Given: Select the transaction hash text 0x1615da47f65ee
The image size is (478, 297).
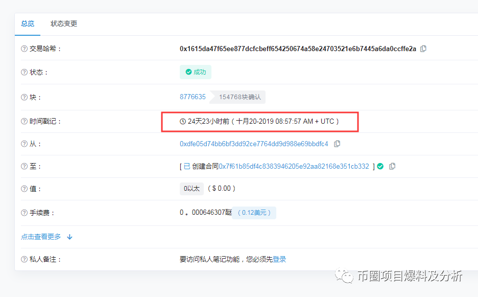Looking at the screenshot, I should pyautogui.click(x=298, y=49).
